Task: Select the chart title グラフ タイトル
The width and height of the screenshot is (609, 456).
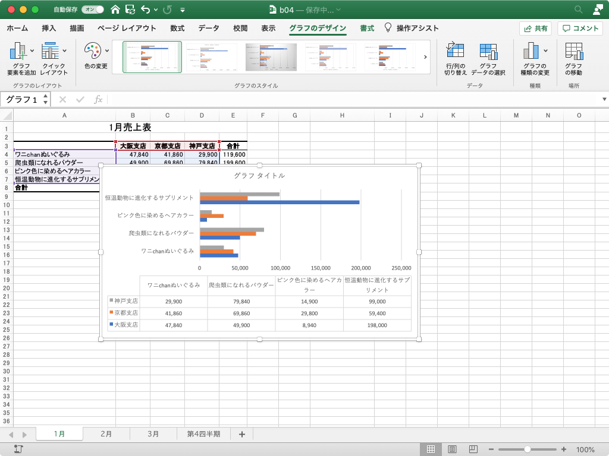Action: pos(259,176)
